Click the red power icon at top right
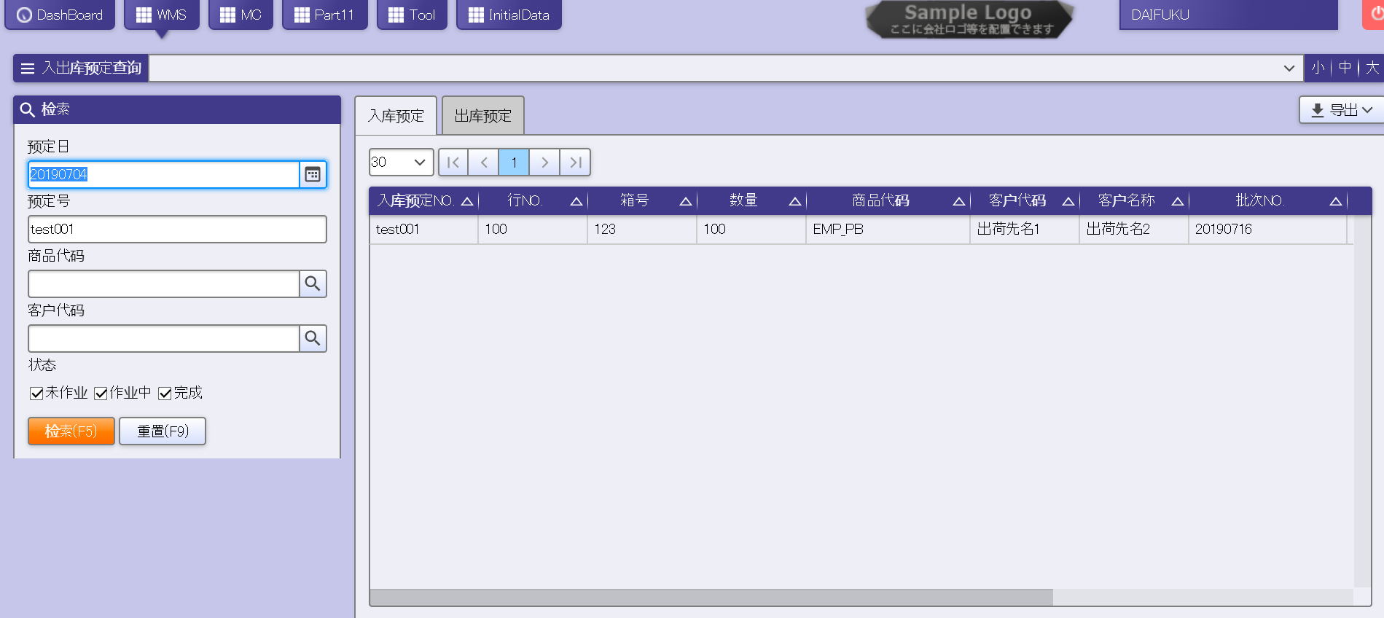 tap(1376, 15)
